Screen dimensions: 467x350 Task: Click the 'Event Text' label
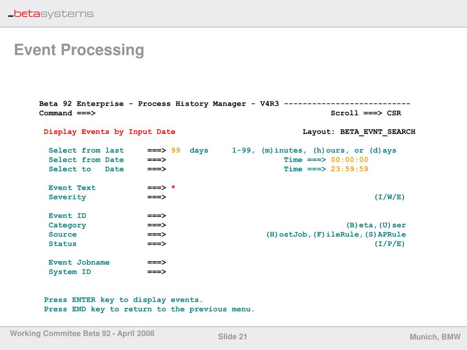(x=72, y=188)
